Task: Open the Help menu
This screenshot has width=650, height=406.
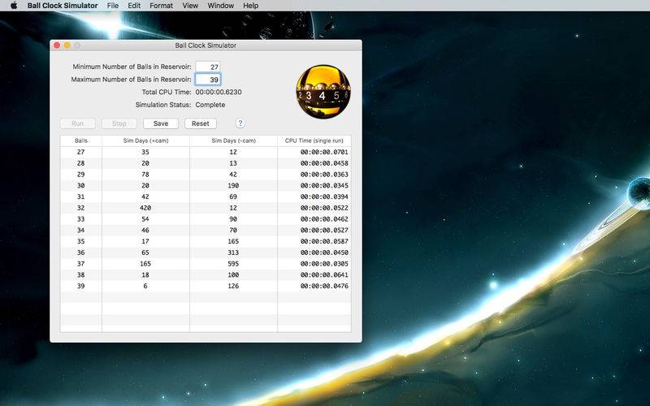Action: [251, 6]
